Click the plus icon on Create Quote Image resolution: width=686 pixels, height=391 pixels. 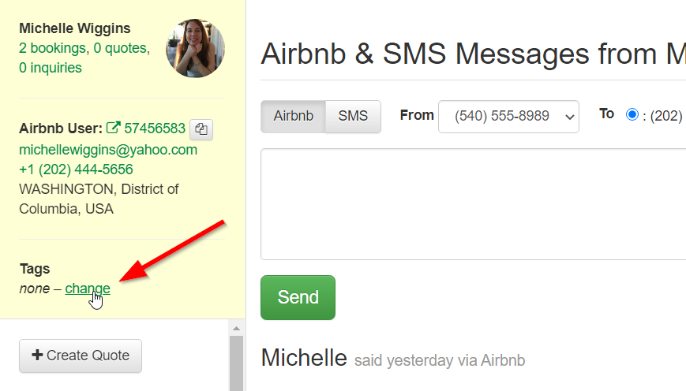[x=37, y=355]
